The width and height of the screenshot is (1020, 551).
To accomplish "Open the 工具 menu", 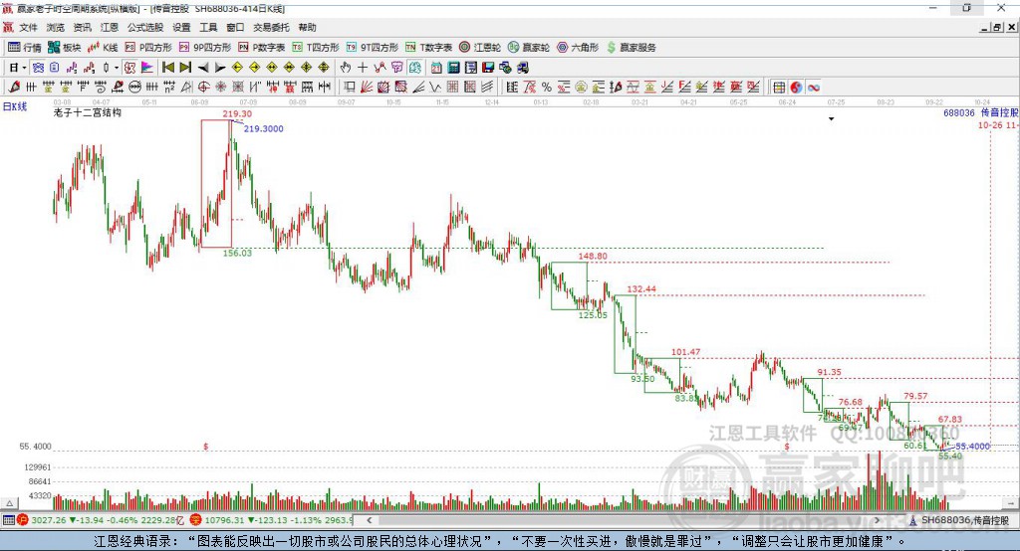I will [x=208, y=27].
